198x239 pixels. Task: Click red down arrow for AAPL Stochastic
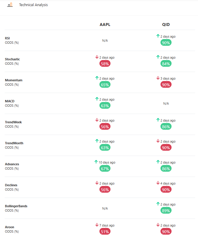(x=97, y=57)
